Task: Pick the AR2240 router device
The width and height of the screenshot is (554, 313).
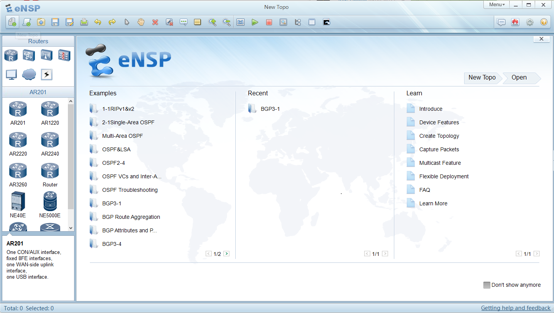Action: coord(50,144)
